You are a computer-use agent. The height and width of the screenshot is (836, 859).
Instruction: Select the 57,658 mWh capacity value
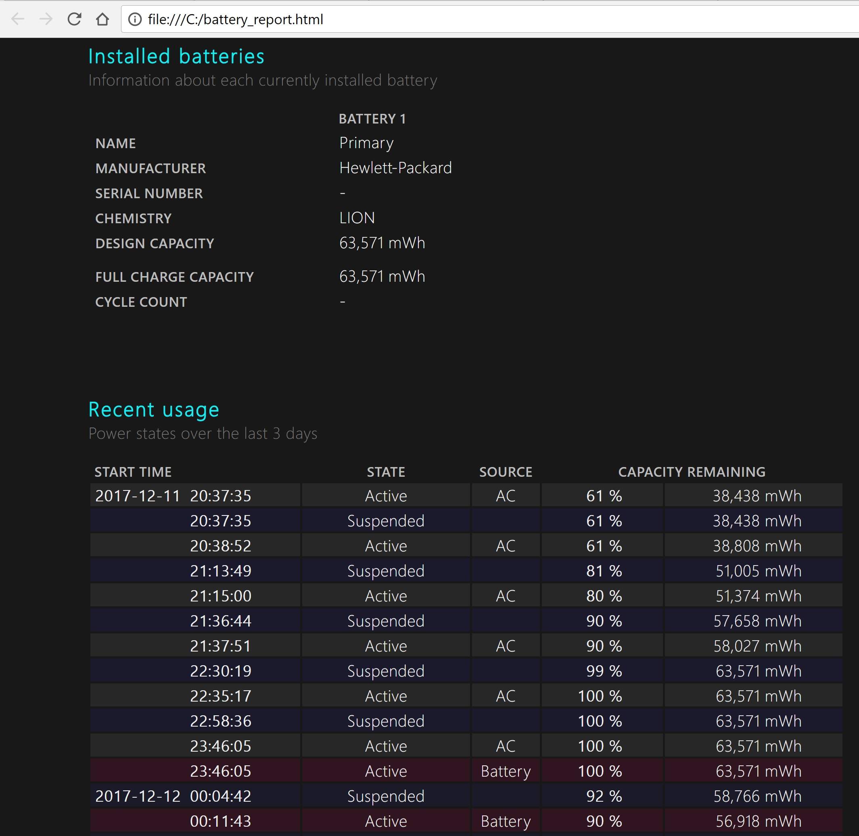click(757, 621)
